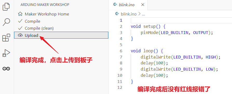Open the Explorer view in activity bar
The width and height of the screenshot is (232, 94).
tap(6, 7)
